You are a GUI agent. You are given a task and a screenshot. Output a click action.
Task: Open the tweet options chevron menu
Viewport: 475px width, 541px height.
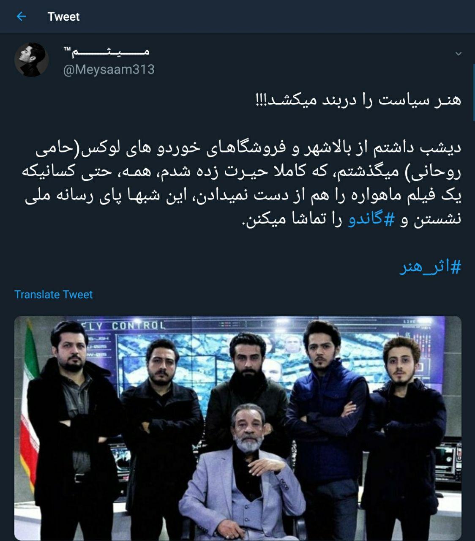pos(459,54)
